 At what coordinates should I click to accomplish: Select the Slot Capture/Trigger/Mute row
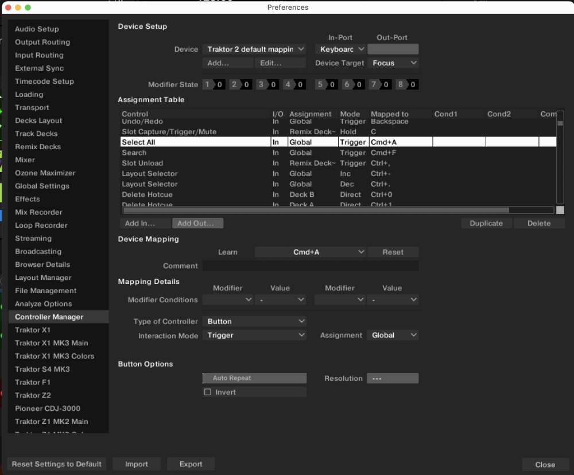[x=338, y=132]
